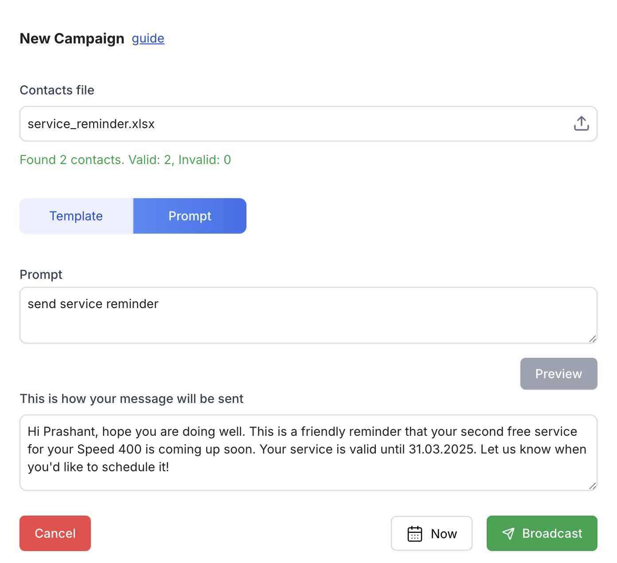
Task: Click the 'Found 2 contacts' validation text
Action: (x=125, y=160)
